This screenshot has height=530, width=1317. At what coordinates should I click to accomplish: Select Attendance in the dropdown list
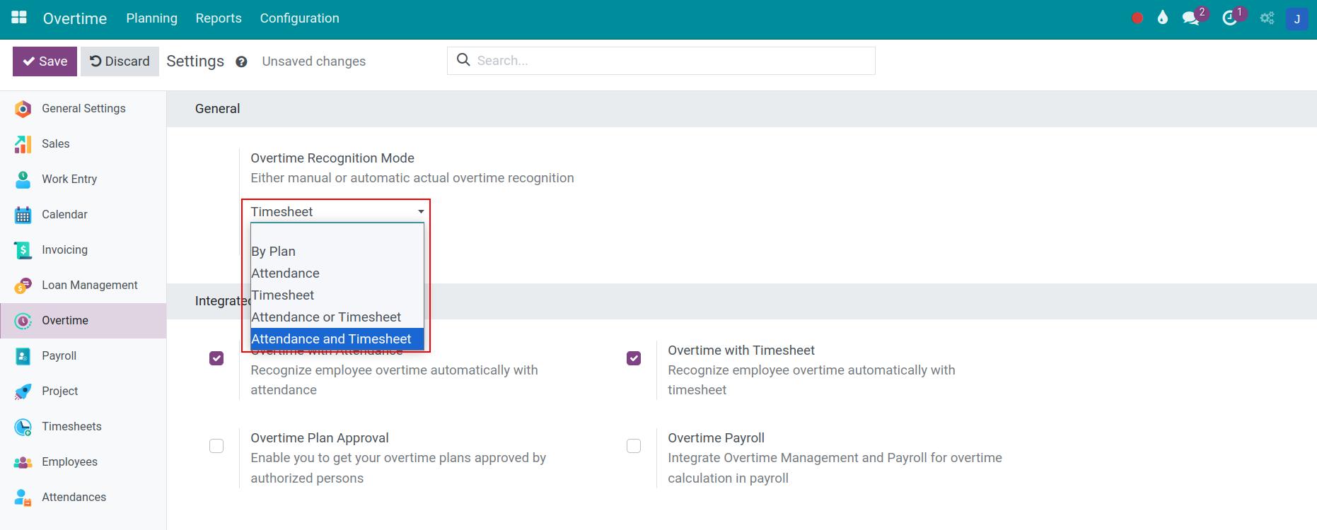pos(337,273)
